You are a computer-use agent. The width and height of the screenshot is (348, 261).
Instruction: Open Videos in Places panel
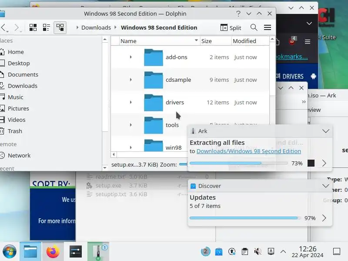17,120
